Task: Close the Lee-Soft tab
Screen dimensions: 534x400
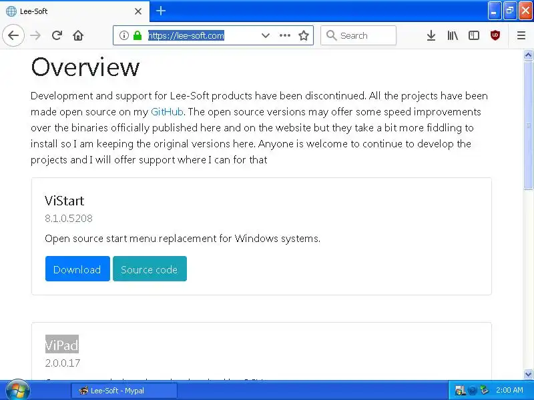Action: click(x=138, y=11)
